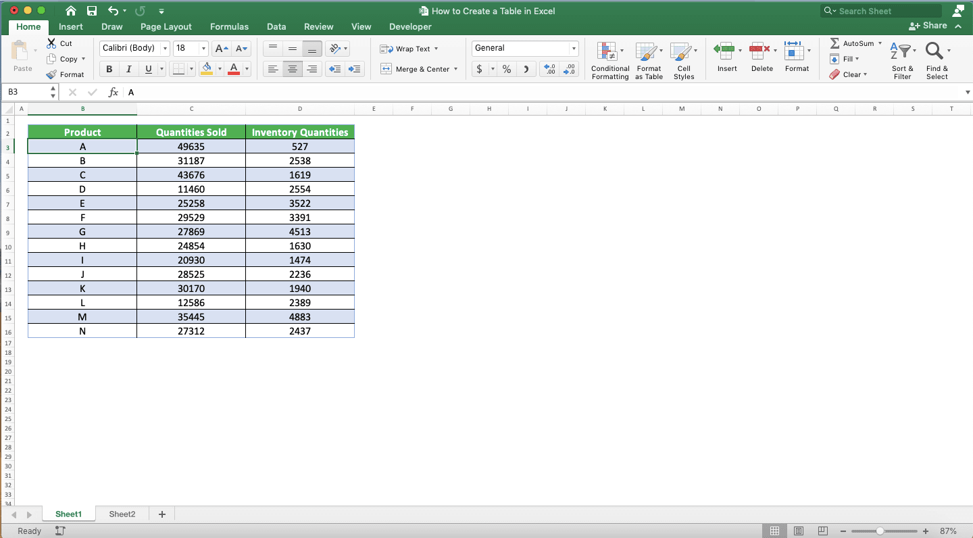Viewport: 973px width, 538px height.
Task: Toggle Underline formatting
Action: pyautogui.click(x=148, y=69)
